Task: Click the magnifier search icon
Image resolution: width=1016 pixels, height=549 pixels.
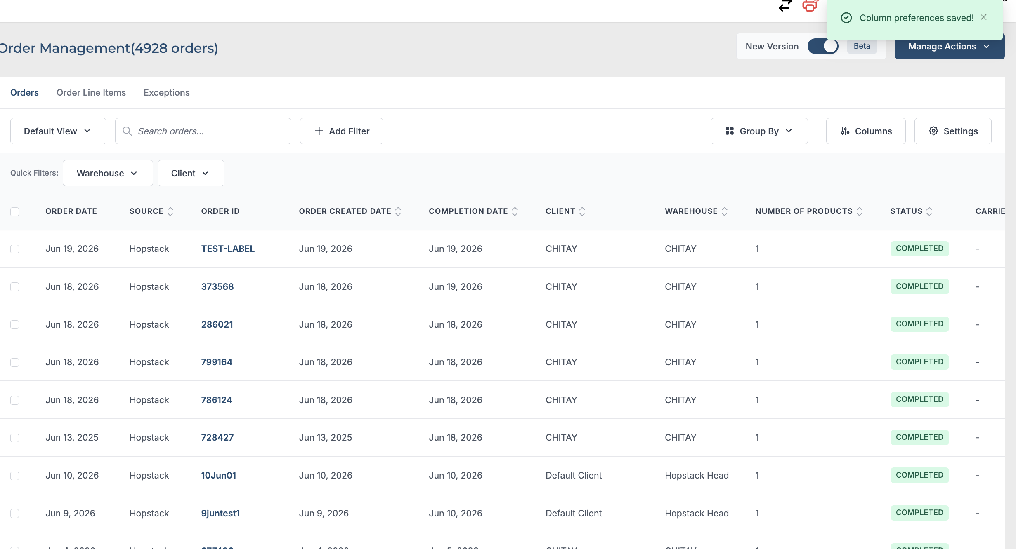Action: (127, 131)
